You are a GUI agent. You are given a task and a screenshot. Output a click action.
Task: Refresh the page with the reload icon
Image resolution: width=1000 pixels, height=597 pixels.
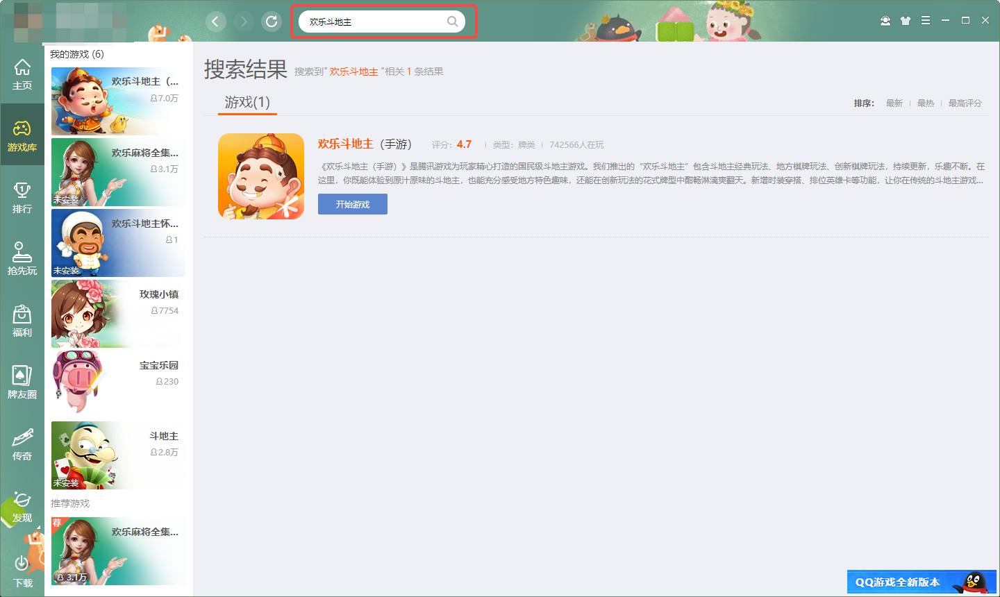272,21
